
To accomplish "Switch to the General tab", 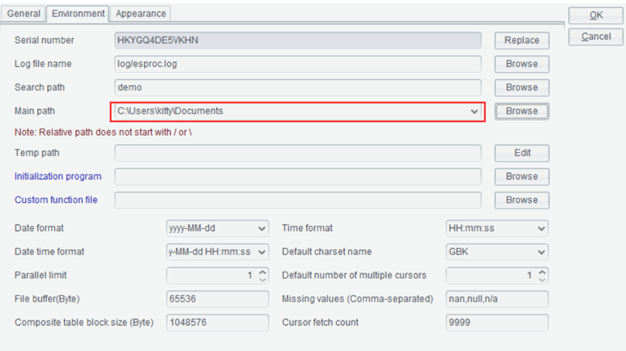I will click(23, 14).
